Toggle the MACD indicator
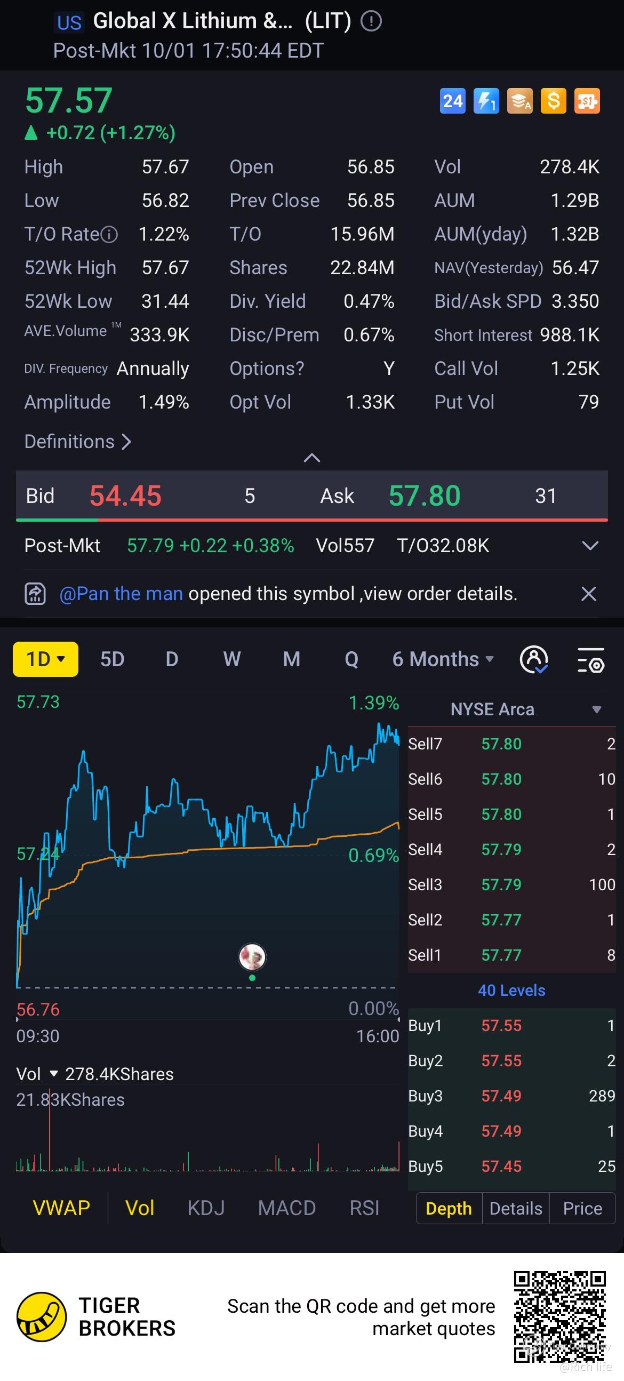 [x=287, y=1208]
